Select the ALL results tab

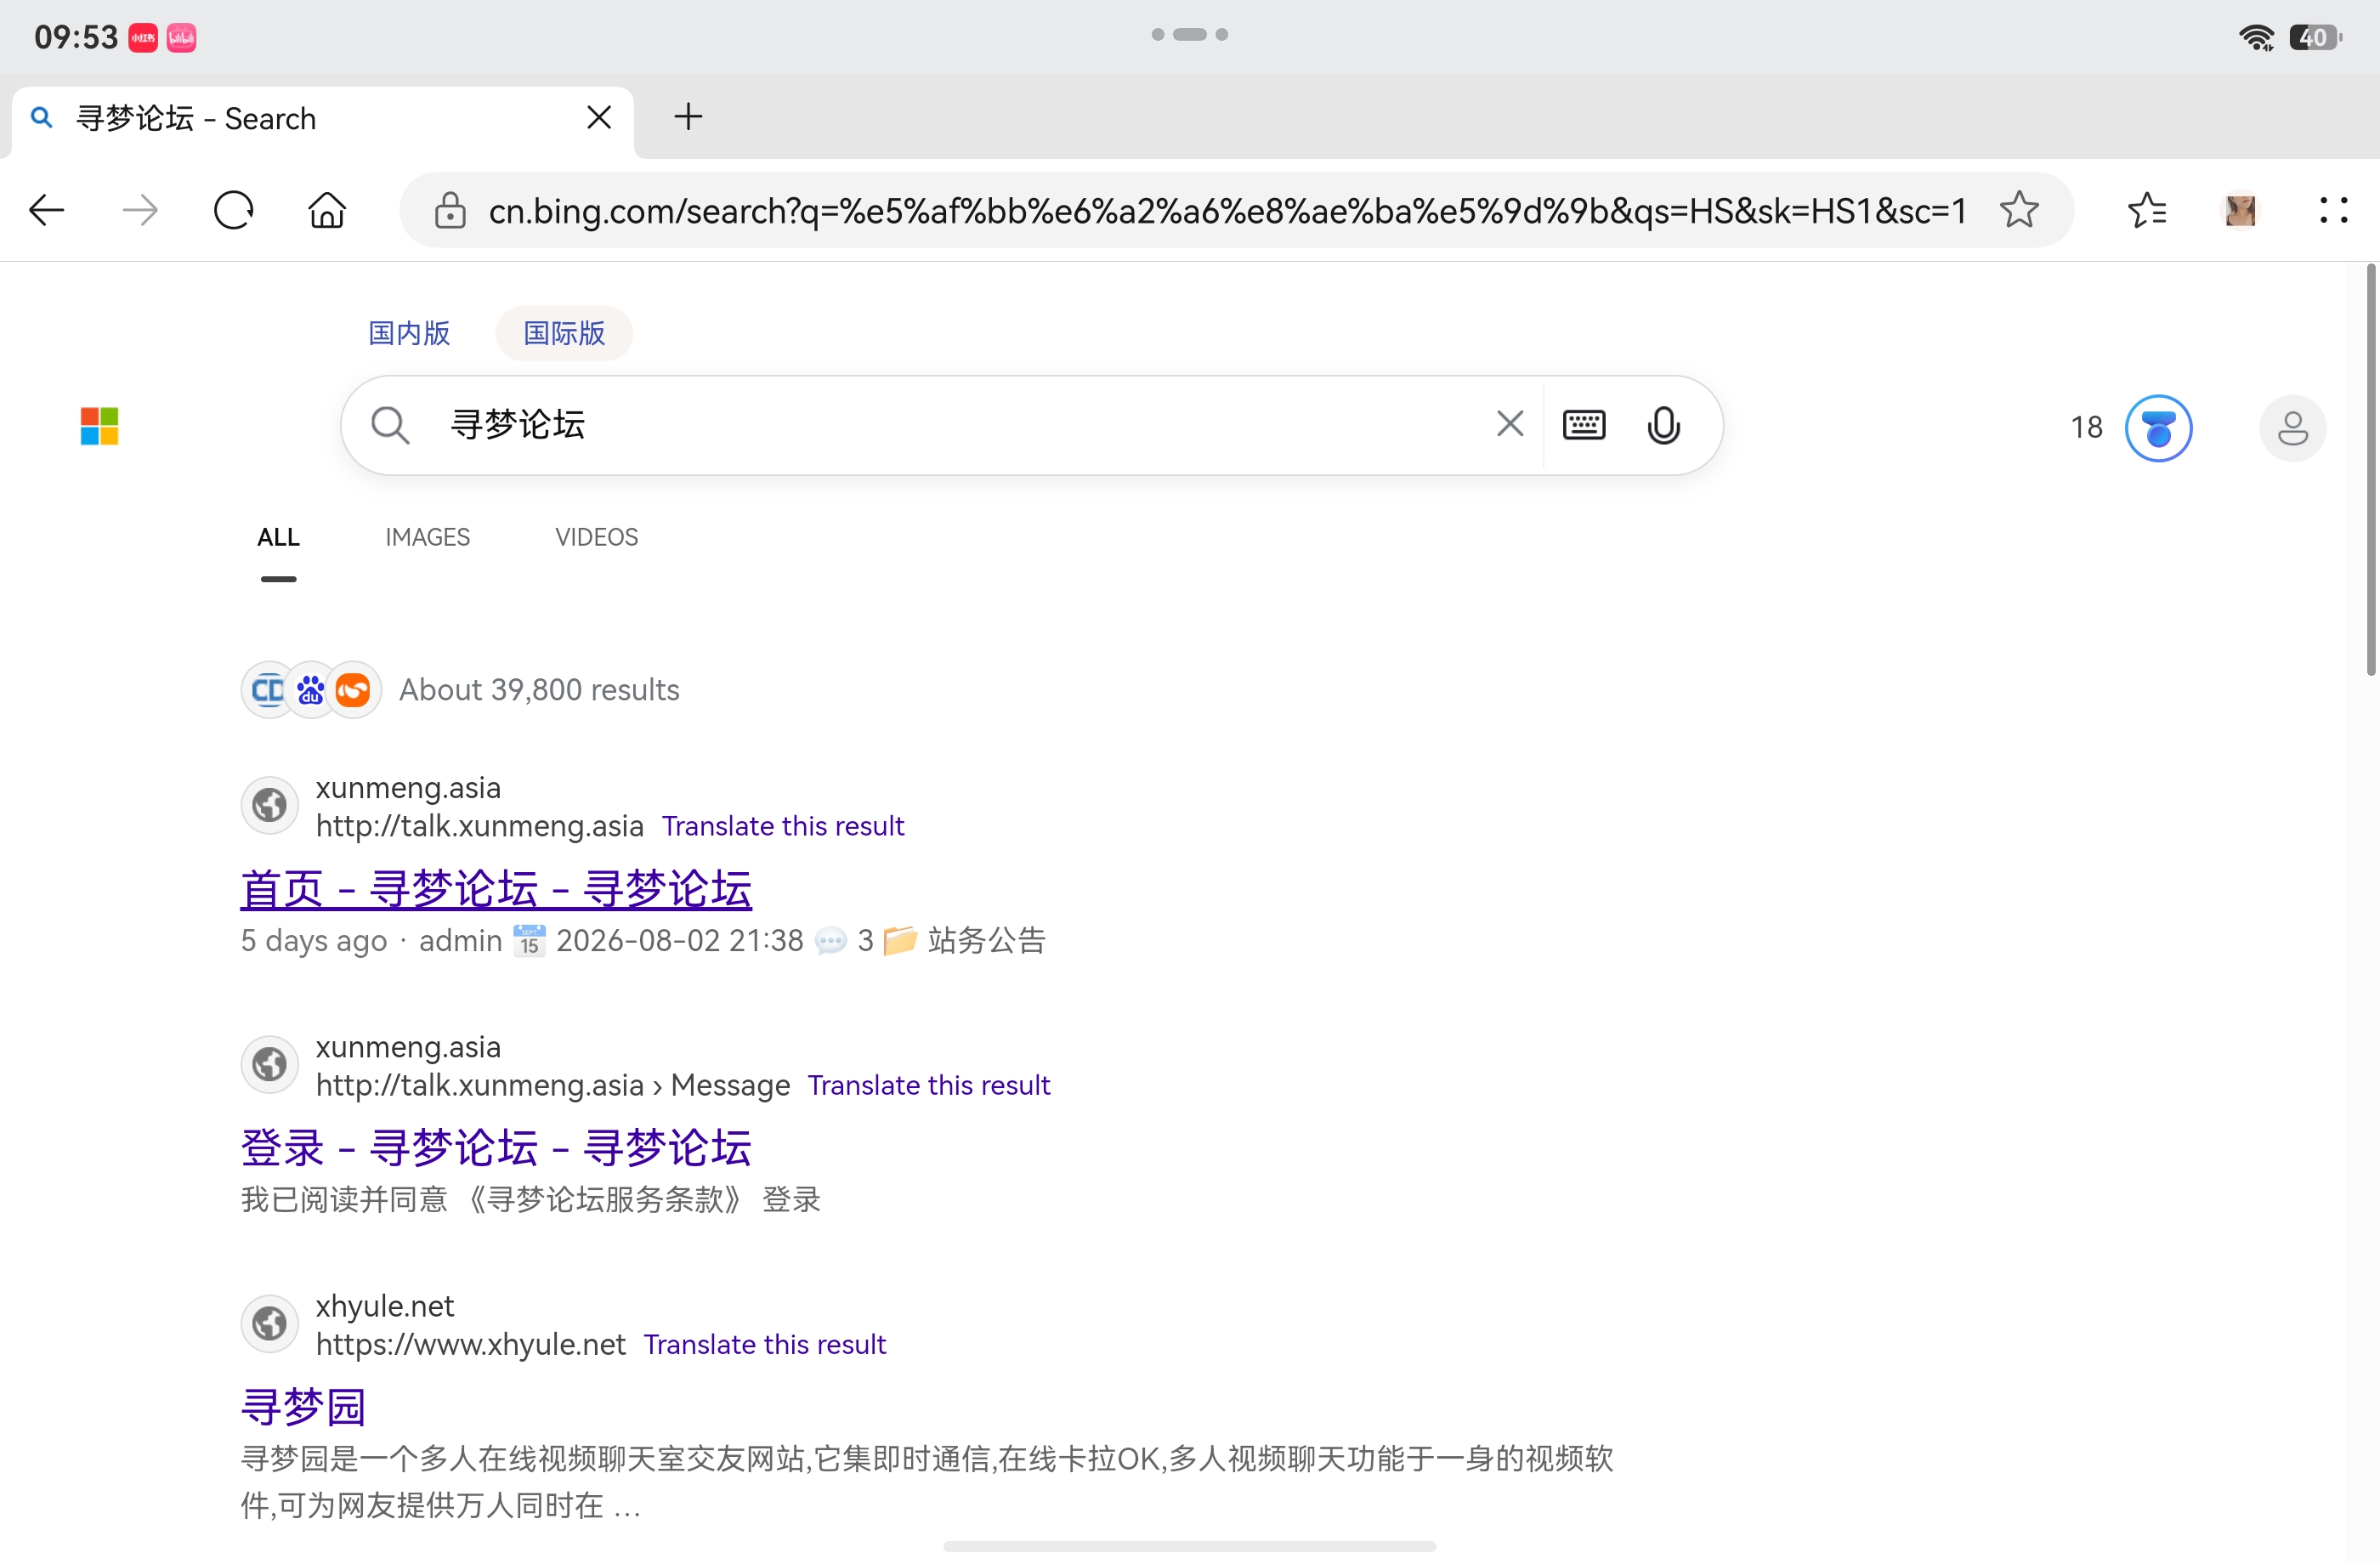coord(278,538)
